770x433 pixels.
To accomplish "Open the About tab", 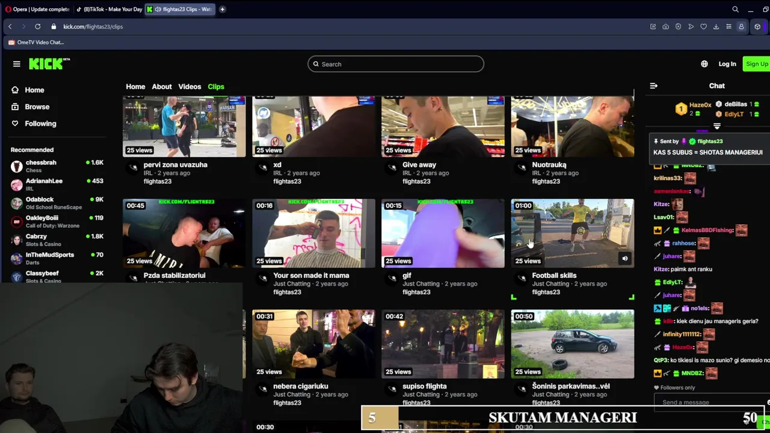I will pos(161,87).
